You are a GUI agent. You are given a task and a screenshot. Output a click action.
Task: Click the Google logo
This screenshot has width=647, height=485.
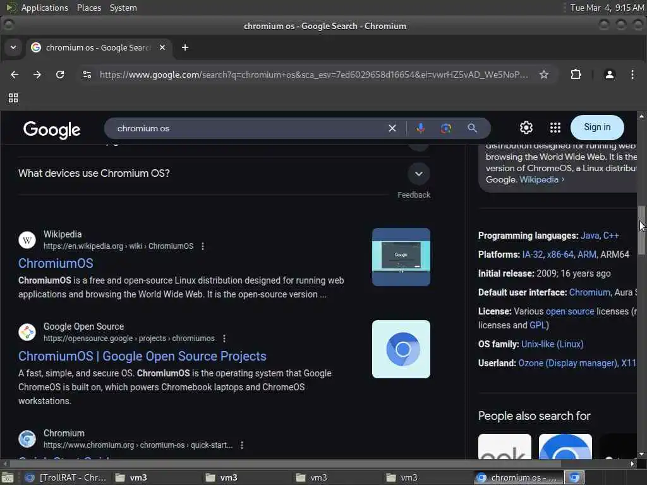click(x=52, y=130)
